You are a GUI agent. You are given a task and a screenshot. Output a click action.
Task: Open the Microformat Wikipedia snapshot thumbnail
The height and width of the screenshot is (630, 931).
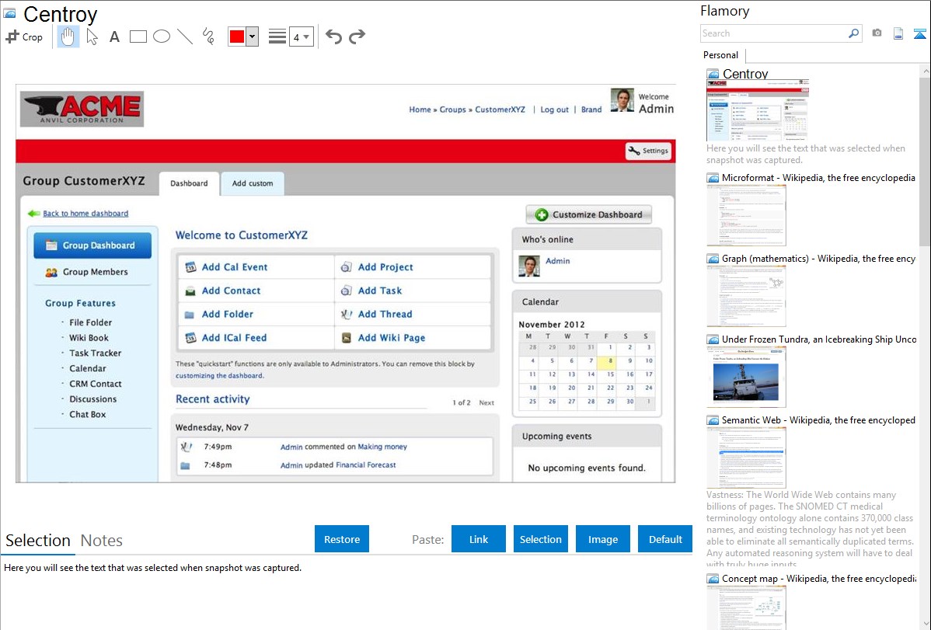(746, 215)
